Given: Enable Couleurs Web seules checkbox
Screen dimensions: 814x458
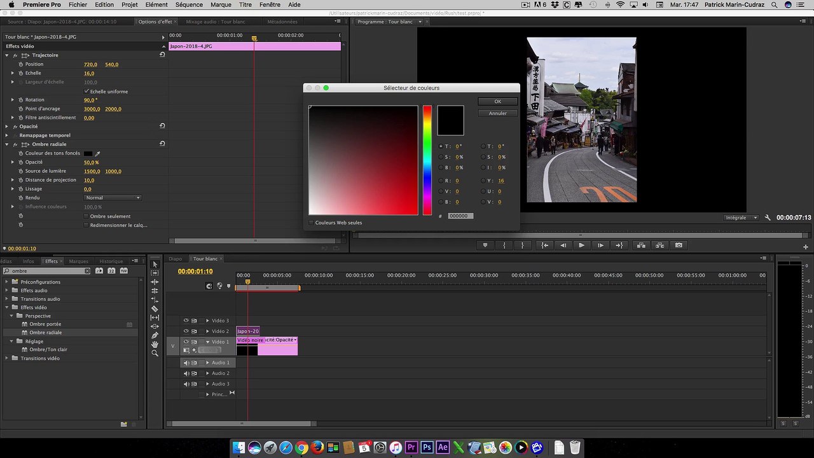Looking at the screenshot, I should pos(311,223).
